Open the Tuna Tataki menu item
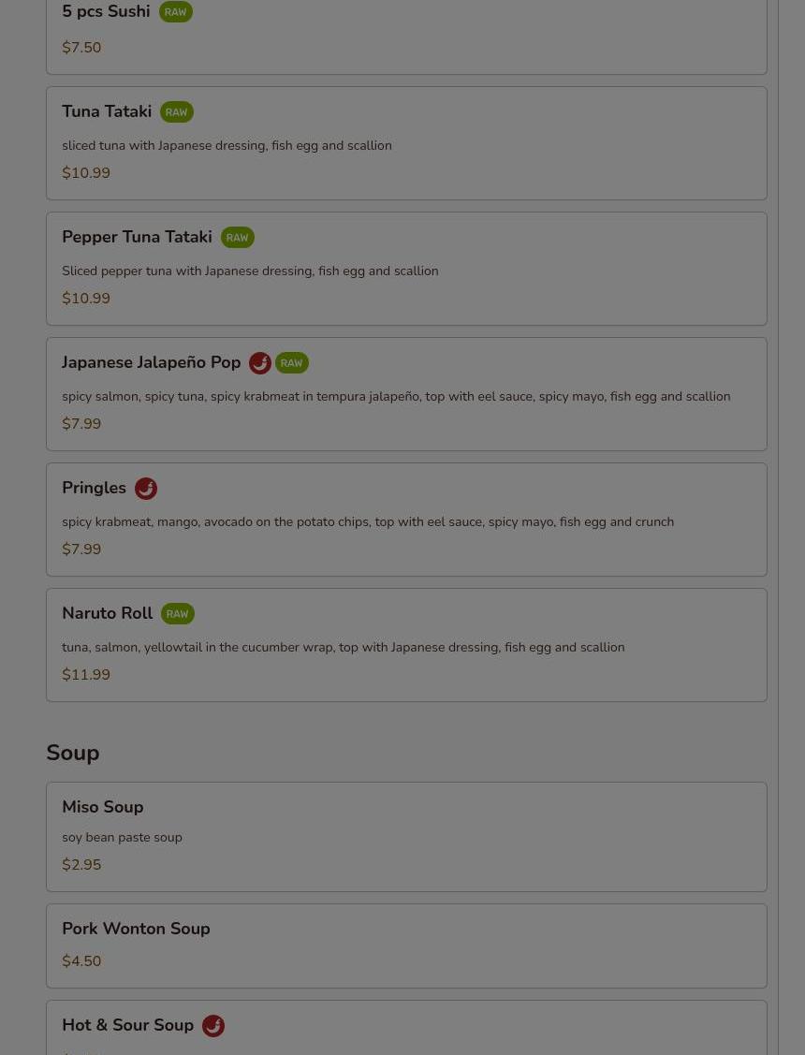 406,143
